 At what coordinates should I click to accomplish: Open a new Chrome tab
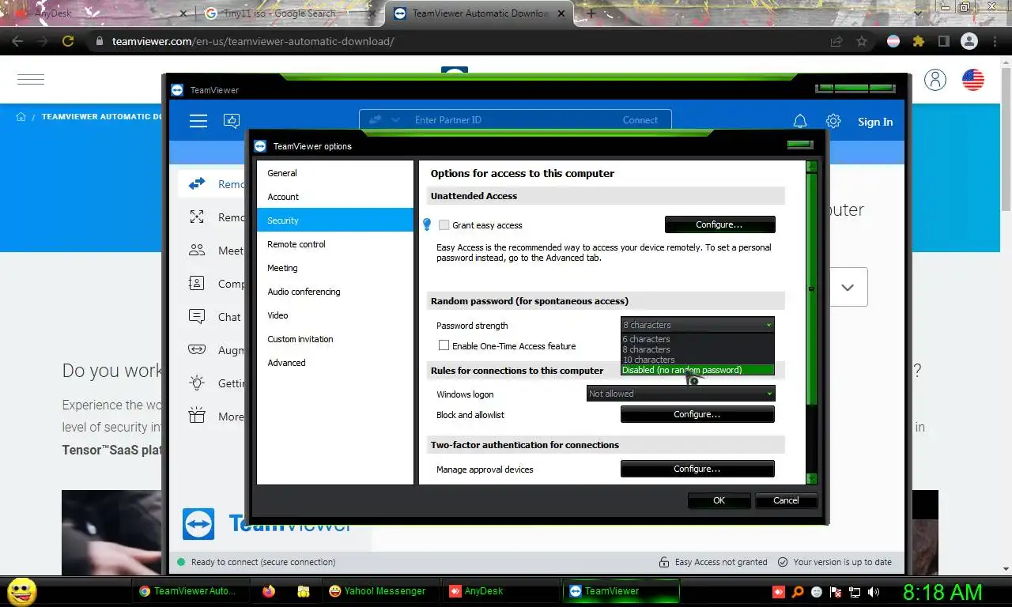pyautogui.click(x=591, y=13)
